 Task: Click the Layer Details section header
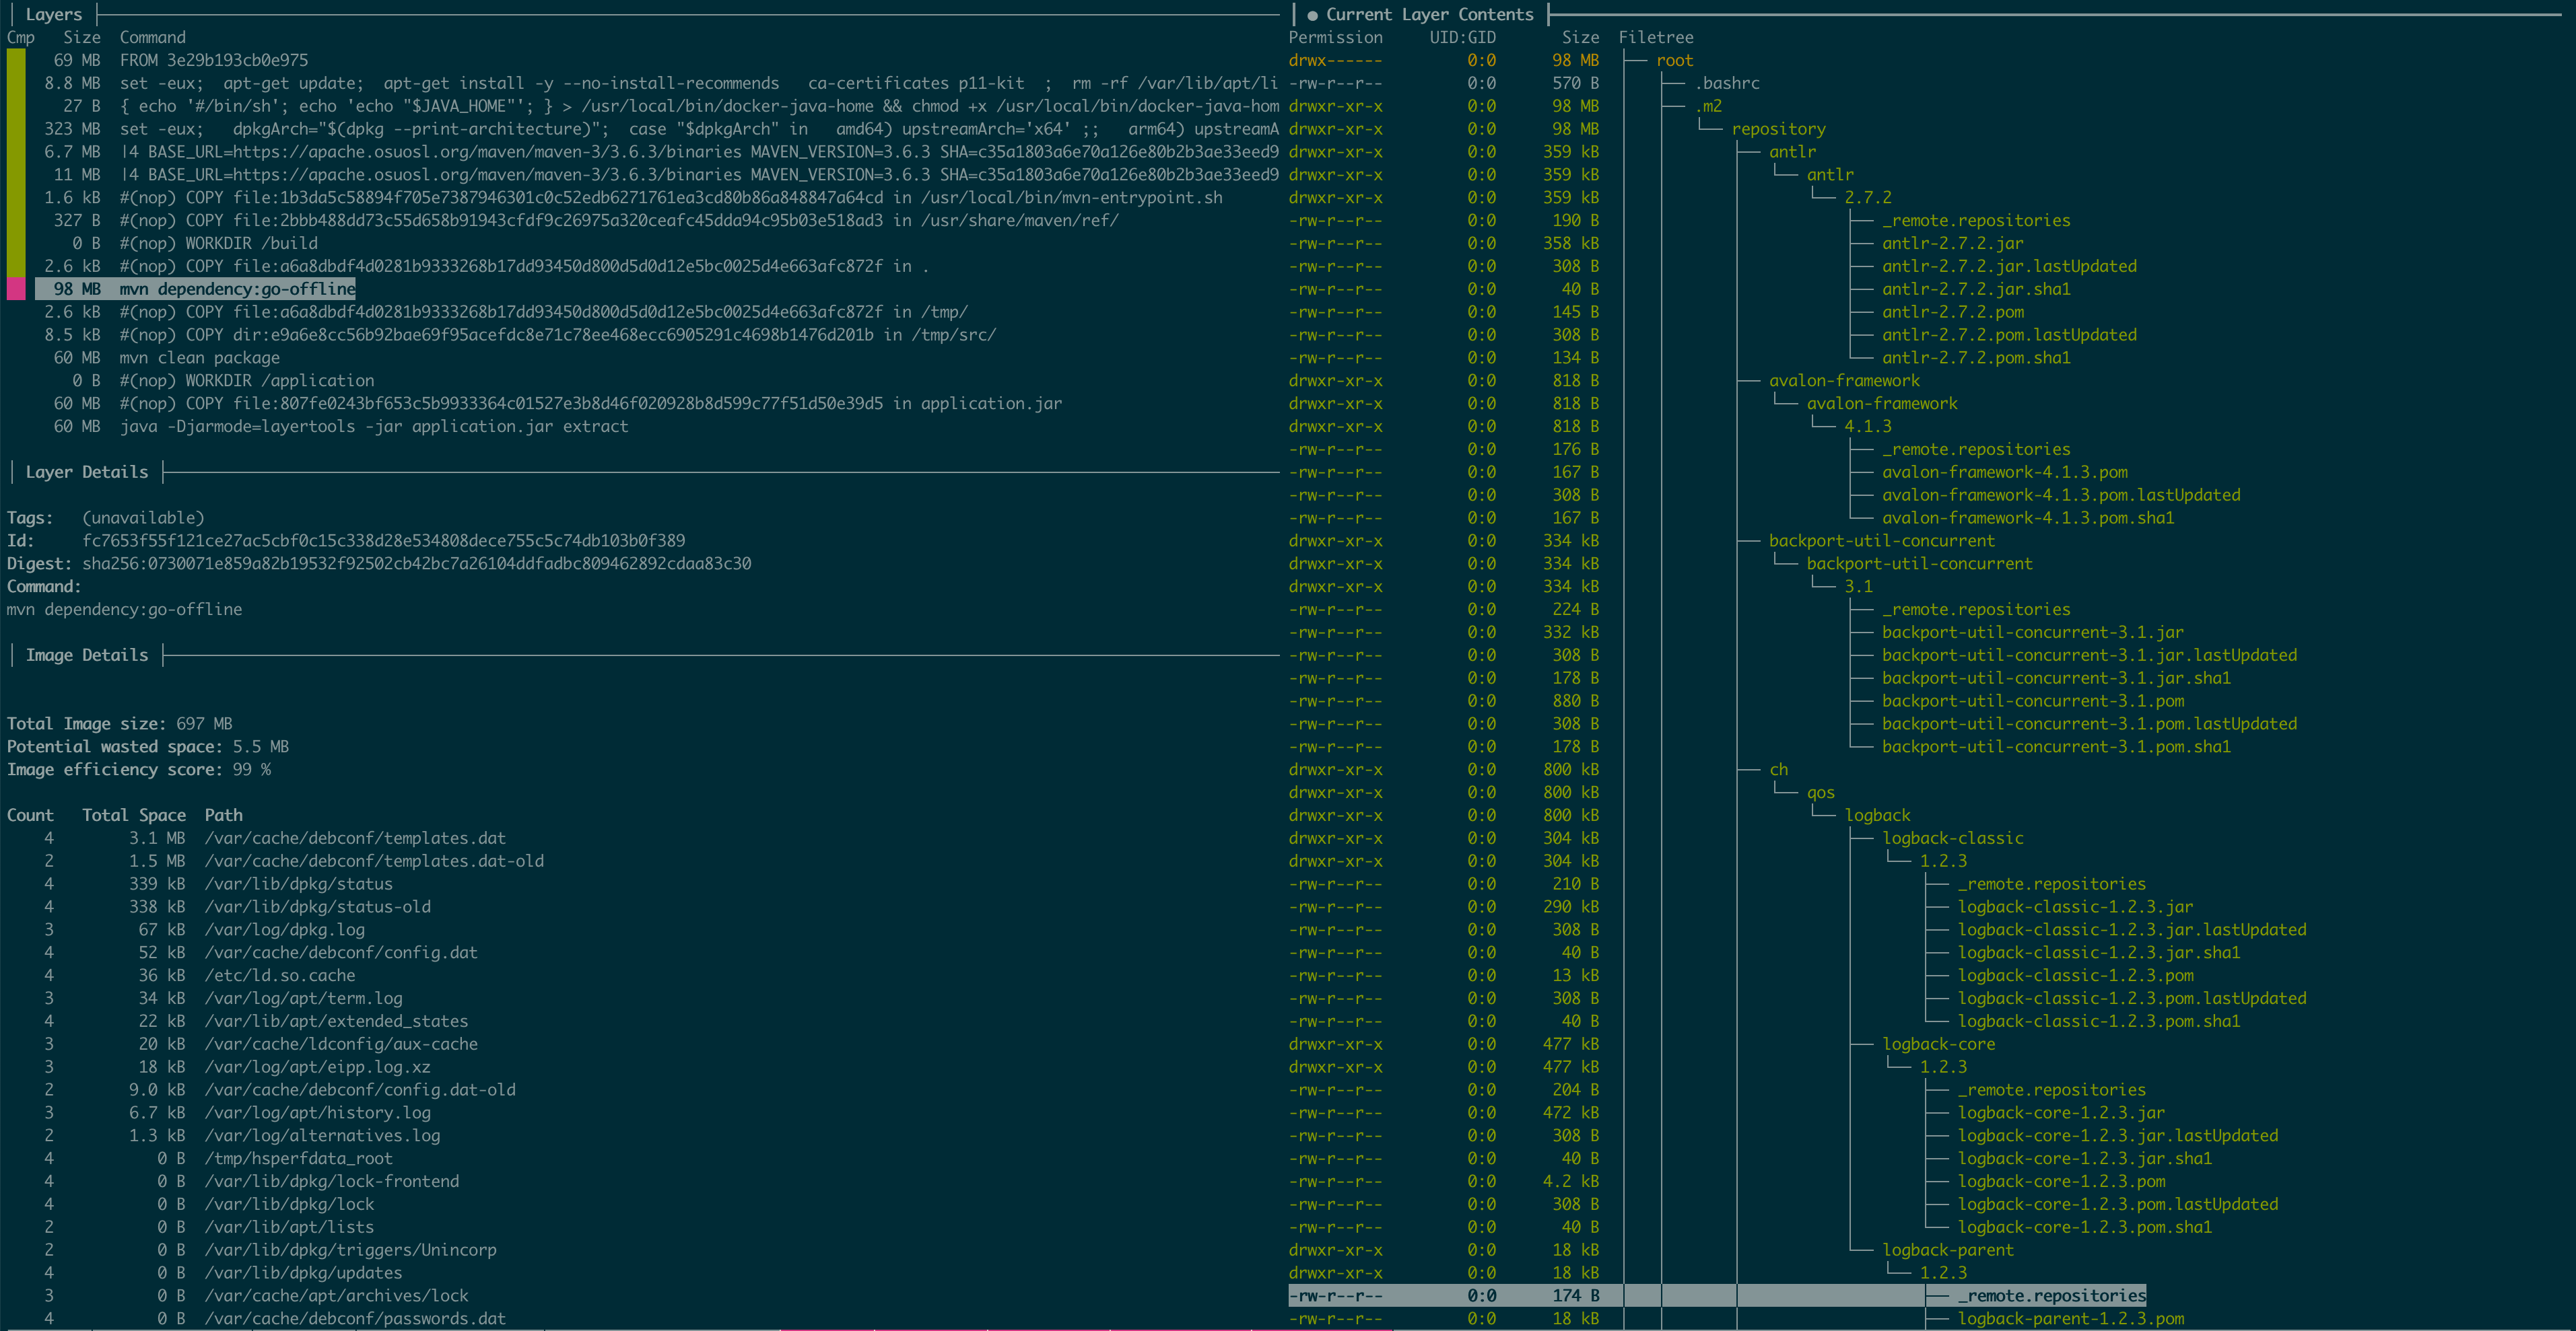click(86, 472)
